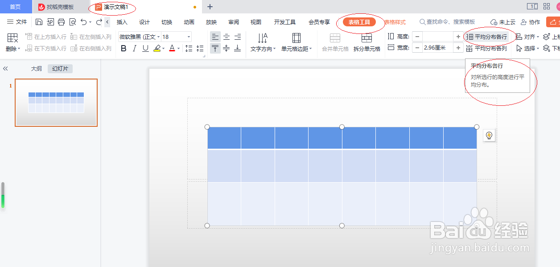The width and height of the screenshot is (560, 267).
Task: Switch to 大纲 outline view
Action: [x=37, y=69]
